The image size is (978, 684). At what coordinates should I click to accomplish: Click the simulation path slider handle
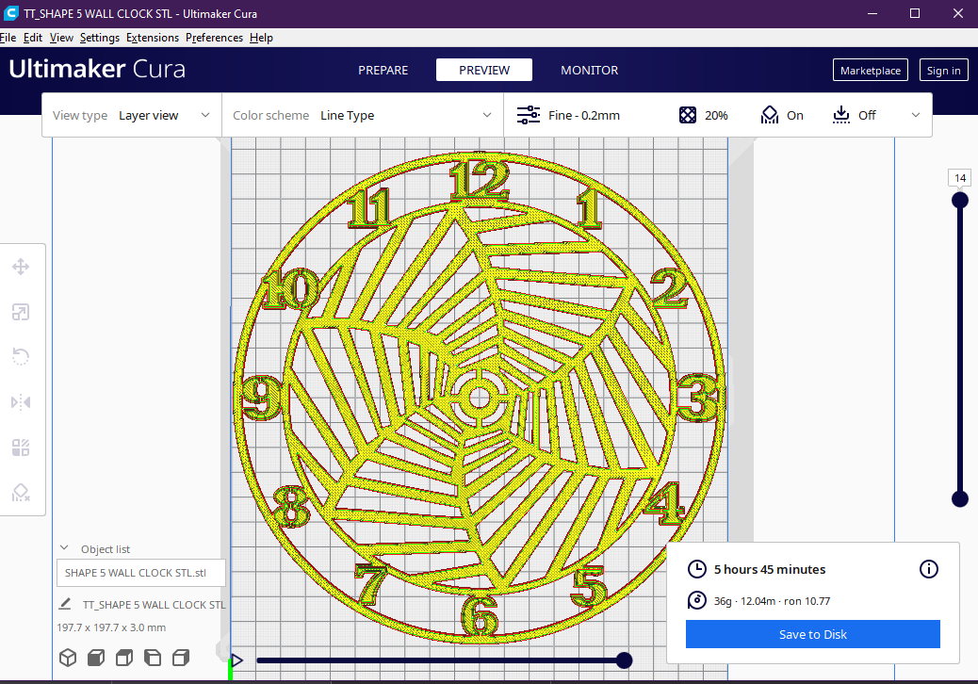coord(624,660)
